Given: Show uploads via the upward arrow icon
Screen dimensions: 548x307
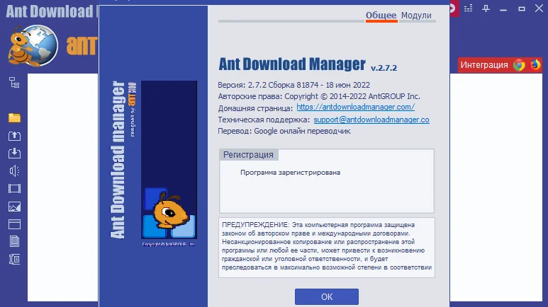Looking at the screenshot, I should click(x=14, y=136).
